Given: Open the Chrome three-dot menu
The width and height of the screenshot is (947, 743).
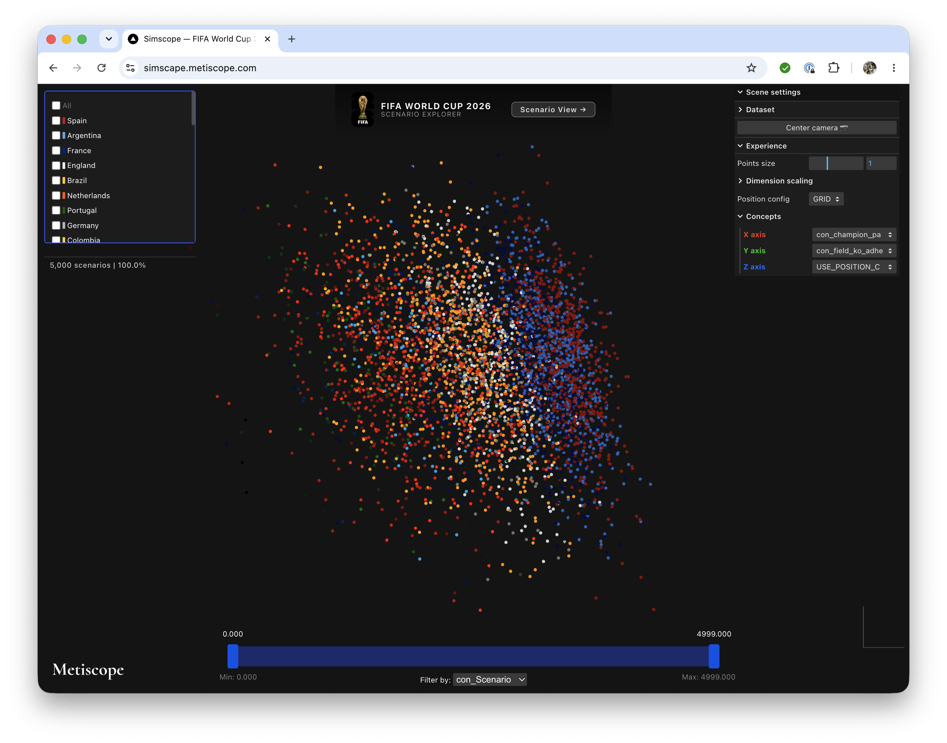Looking at the screenshot, I should (894, 68).
